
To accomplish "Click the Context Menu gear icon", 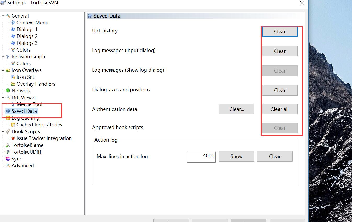I will click(13, 23).
